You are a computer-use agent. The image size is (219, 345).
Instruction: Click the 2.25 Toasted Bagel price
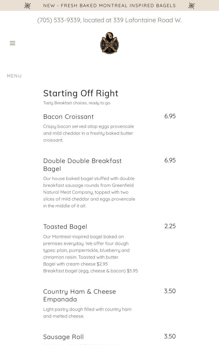(x=170, y=226)
